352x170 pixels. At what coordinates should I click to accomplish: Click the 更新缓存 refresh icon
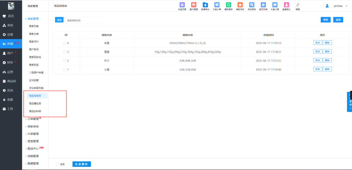click(228, 5)
